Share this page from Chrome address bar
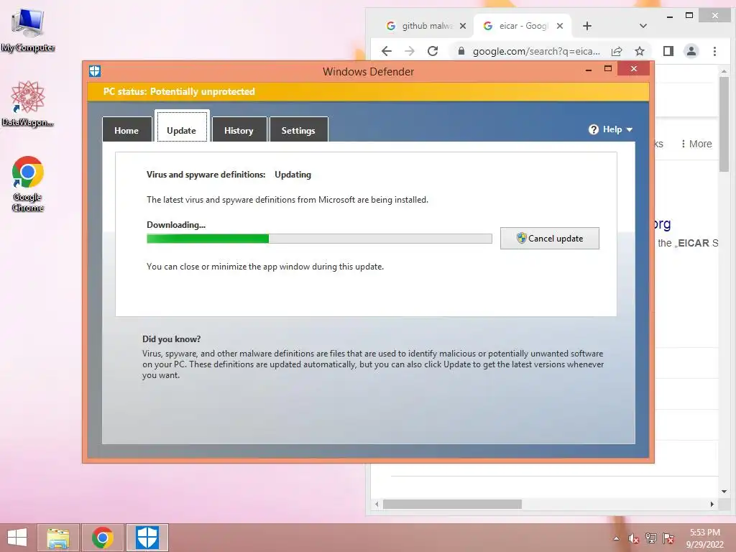Viewport: 736px width, 552px height. point(617,51)
